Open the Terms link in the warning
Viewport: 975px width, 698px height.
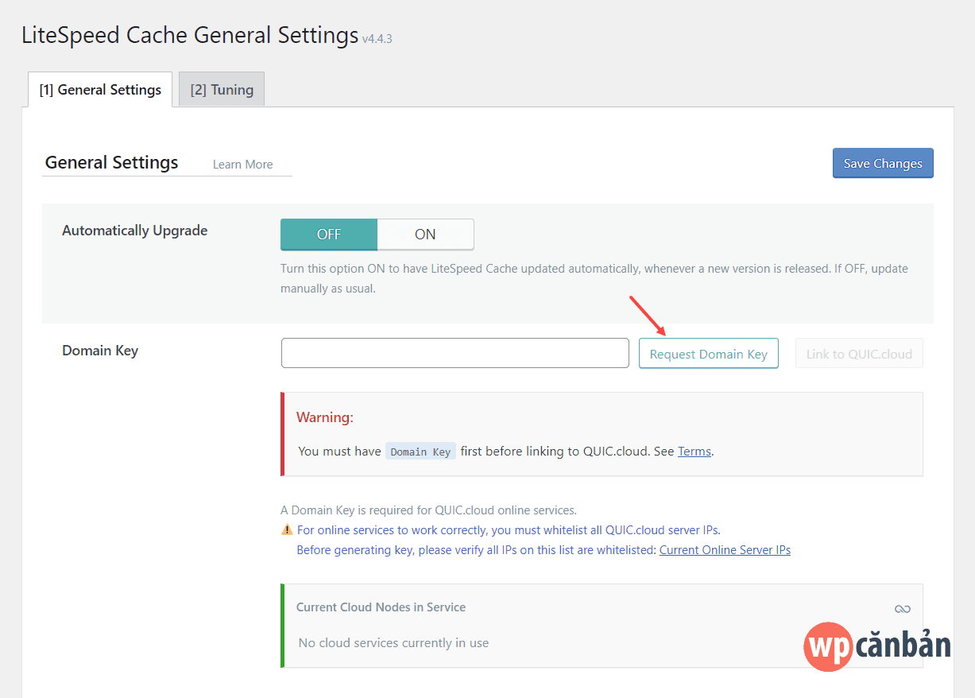[694, 451]
